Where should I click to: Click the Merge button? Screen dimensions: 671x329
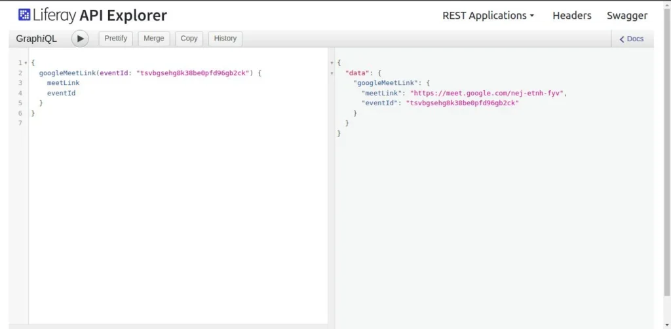click(154, 39)
